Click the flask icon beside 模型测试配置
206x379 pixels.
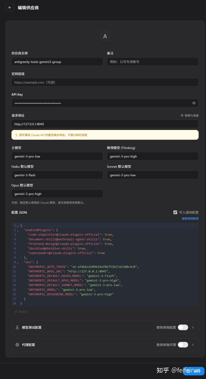pyautogui.click(x=17, y=327)
